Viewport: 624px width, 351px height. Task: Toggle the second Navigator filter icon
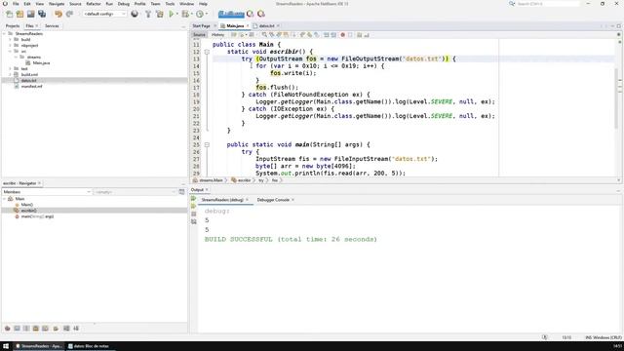click(x=18, y=329)
